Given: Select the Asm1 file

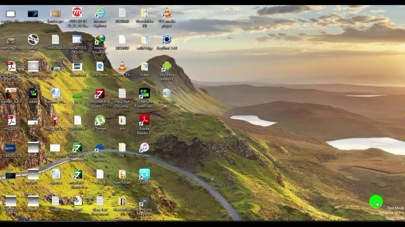Looking at the screenshot, I should [x=33, y=204].
